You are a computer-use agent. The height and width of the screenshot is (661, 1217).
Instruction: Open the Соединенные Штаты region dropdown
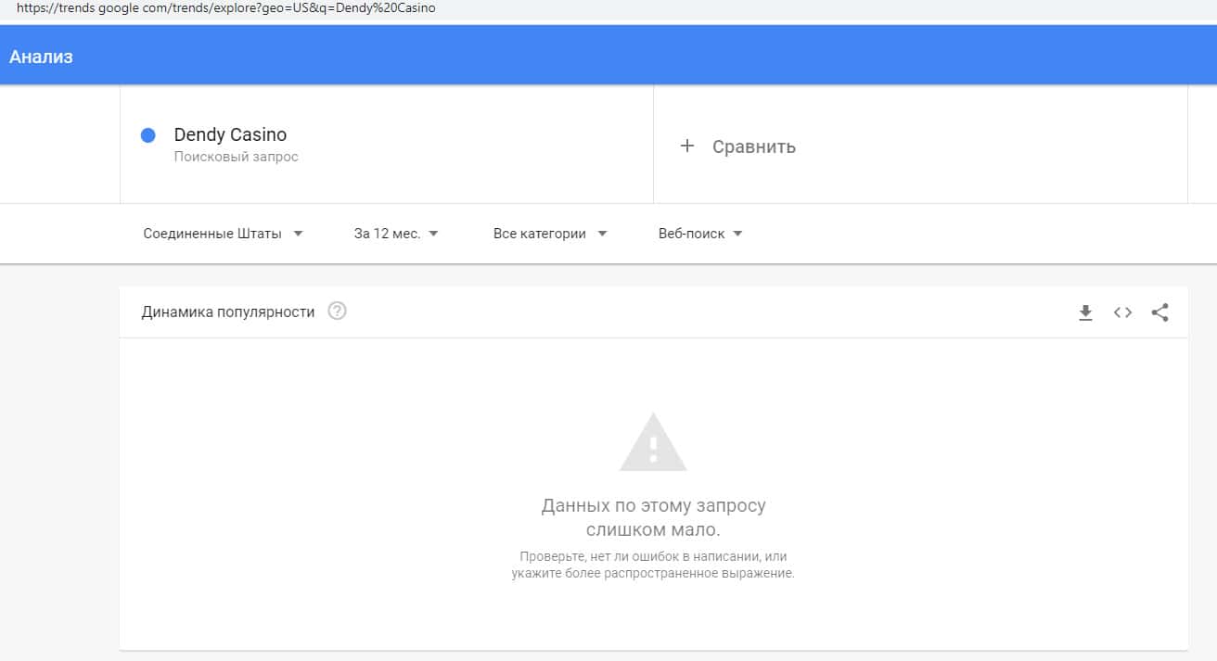pyautogui.click(x=224, y=234)
